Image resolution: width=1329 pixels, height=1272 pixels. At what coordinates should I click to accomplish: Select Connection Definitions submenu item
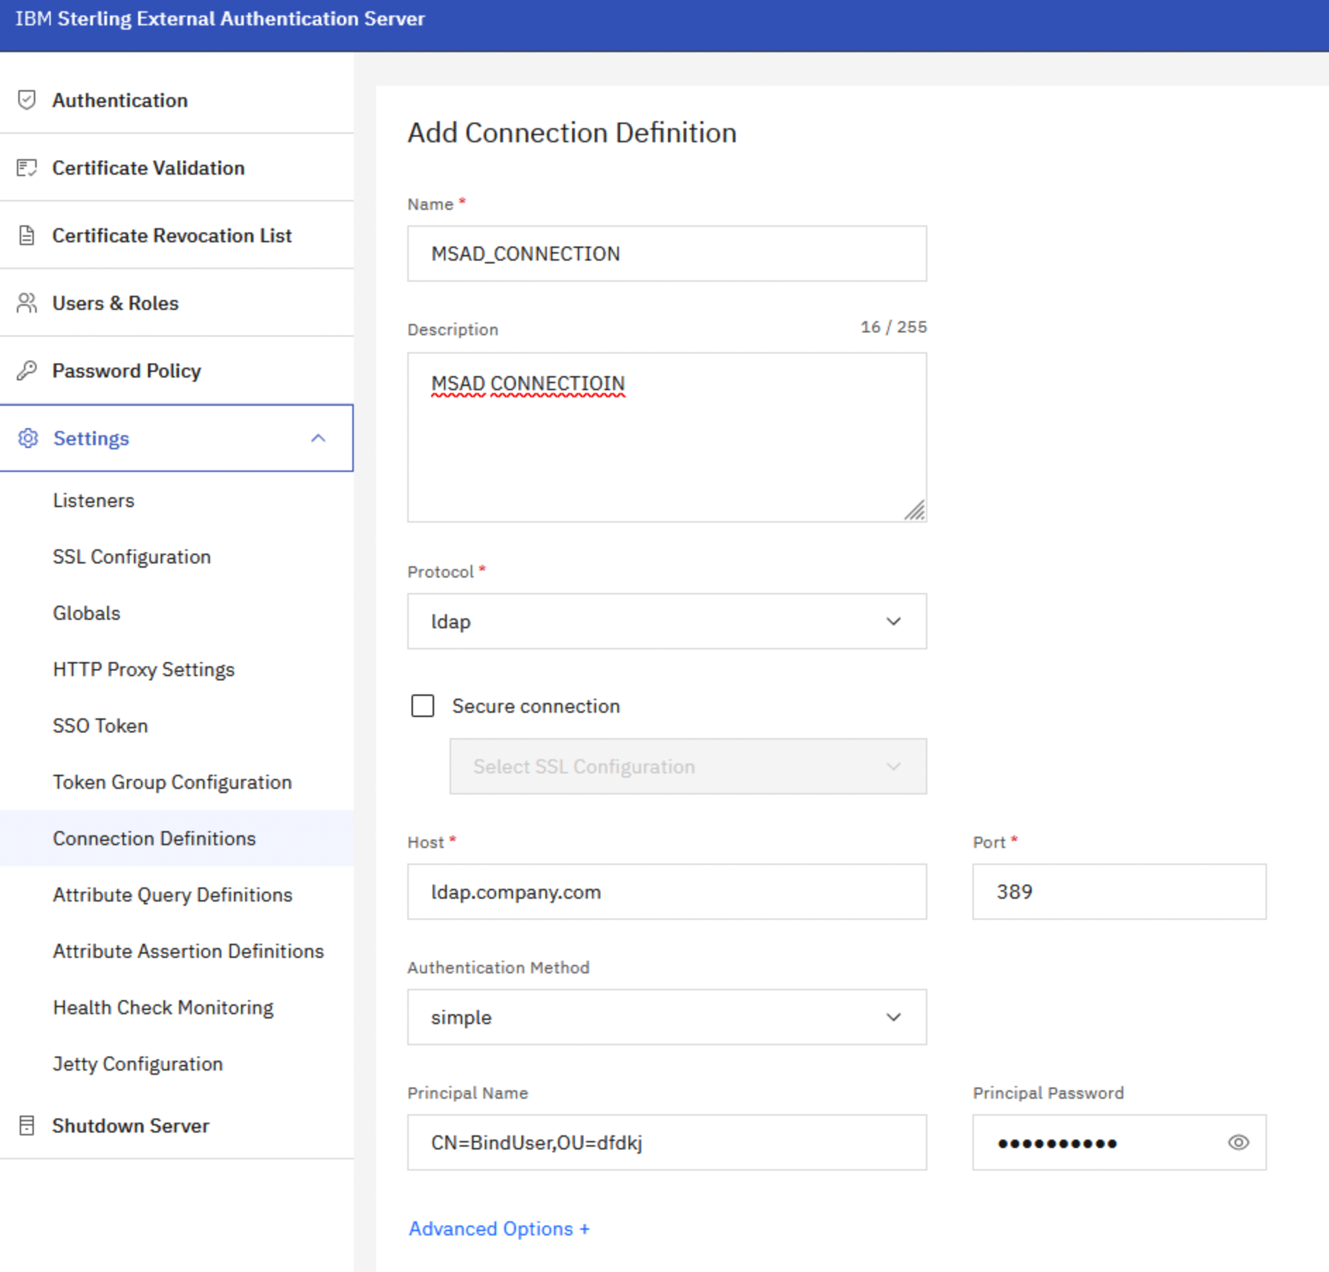[177, 838]
